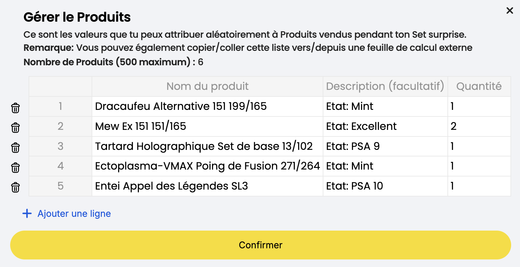Remove the Ectoplasma-VMAX row via trash icon

(15, 168)
